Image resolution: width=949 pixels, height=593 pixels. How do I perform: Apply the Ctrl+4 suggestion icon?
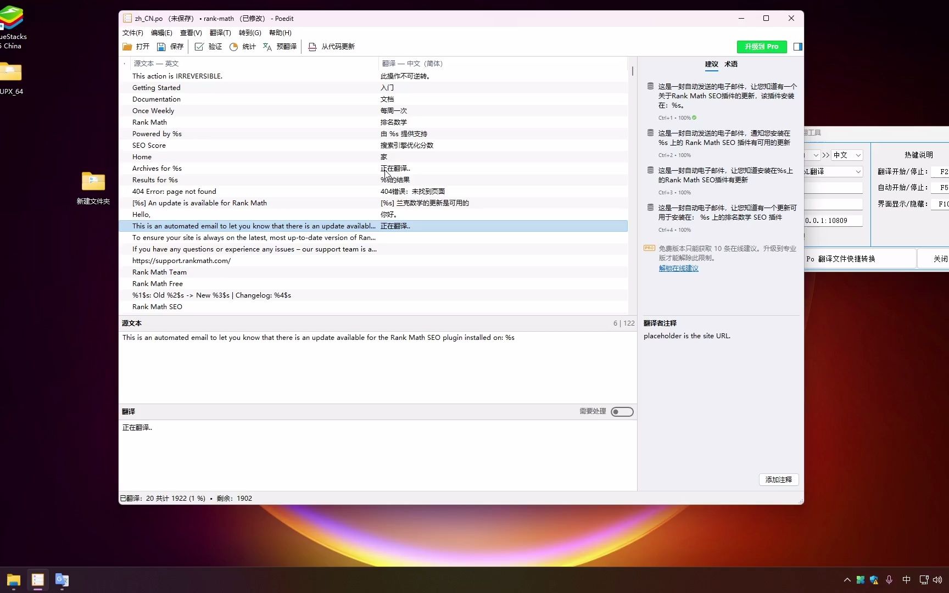click(x=650, y=208)
